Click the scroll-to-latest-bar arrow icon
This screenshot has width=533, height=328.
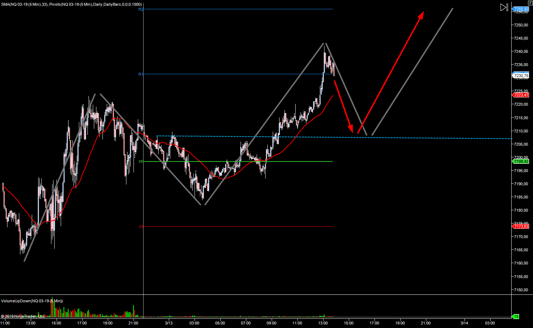coord(504,7)
